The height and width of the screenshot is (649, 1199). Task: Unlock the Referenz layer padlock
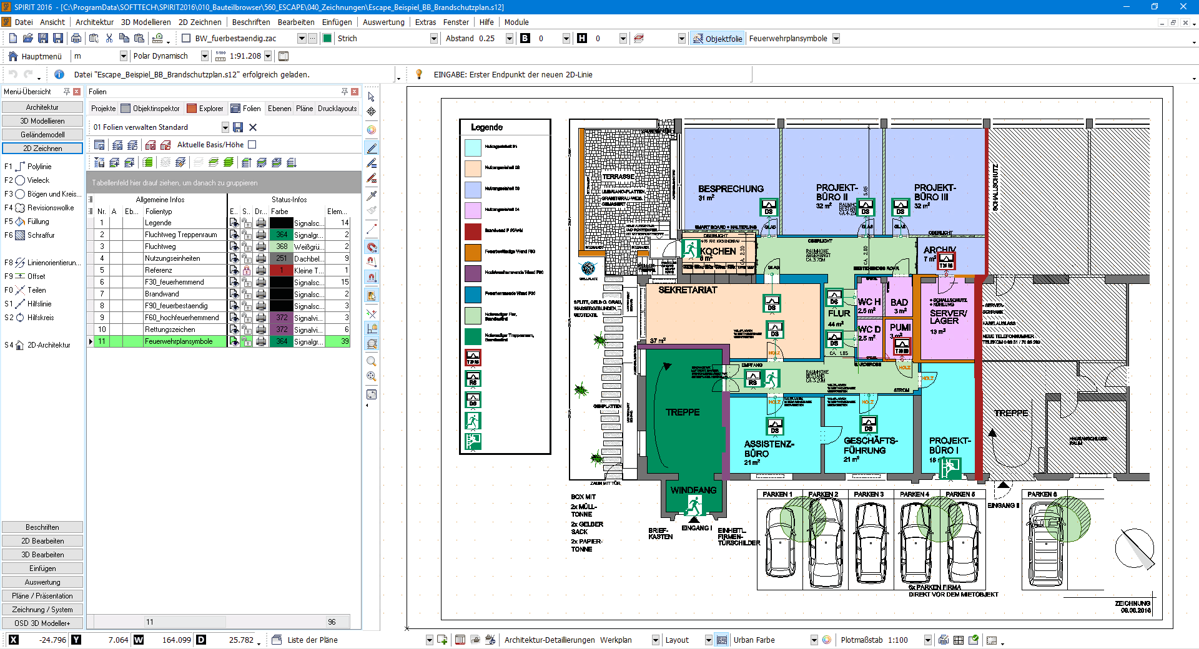(247, 270)
